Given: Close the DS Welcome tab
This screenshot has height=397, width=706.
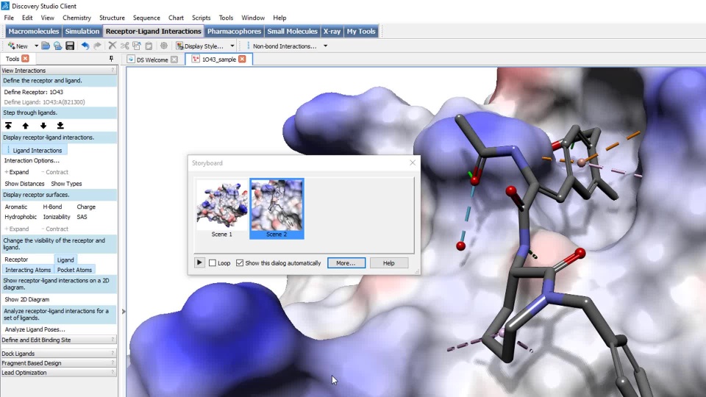Looking at the screenshot, I should point(174,60).
